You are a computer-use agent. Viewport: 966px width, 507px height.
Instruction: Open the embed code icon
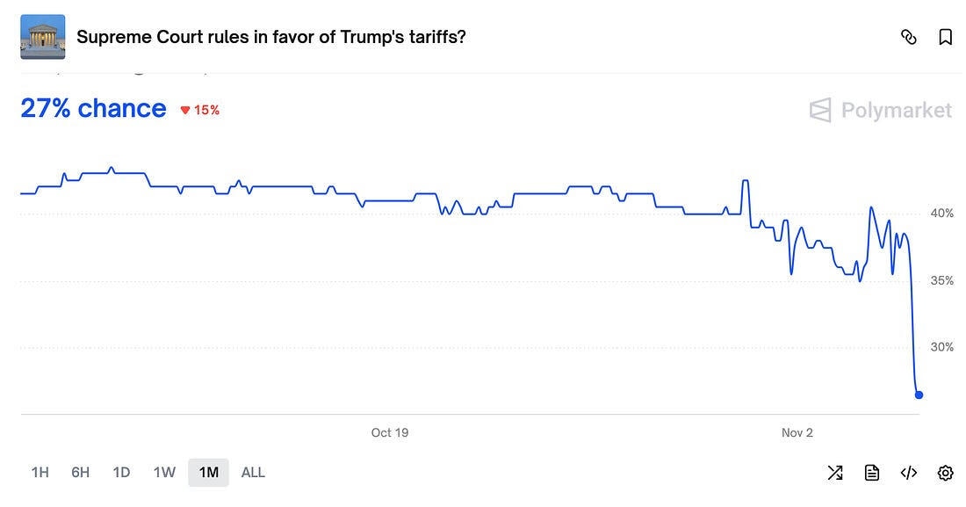click(909, 473)
